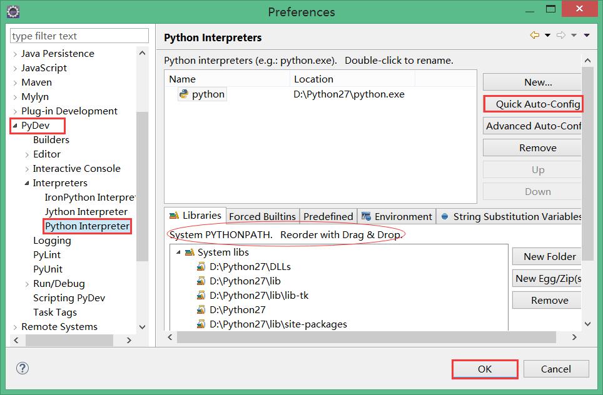Select the PyLint preferences item
This screenshot has height=395, width=603.
[x=47, y=255]
